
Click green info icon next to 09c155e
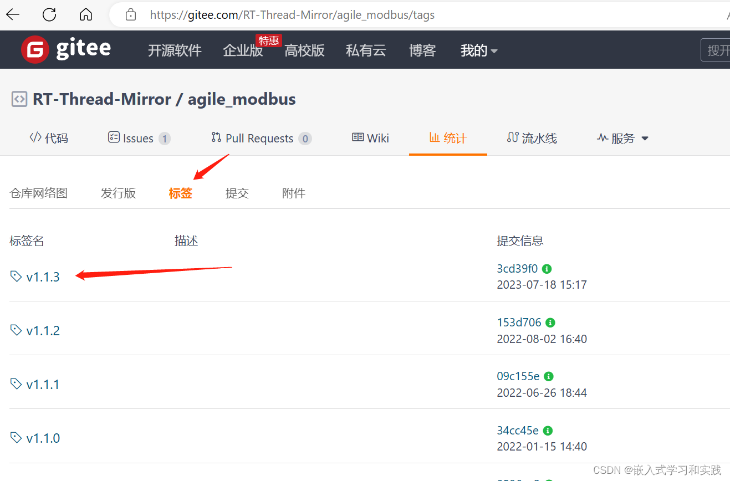coord(548,376)
